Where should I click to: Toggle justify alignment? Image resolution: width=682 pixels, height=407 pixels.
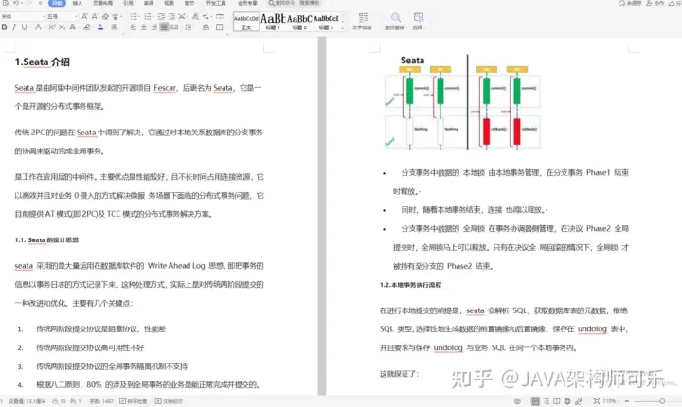pyautogui.click(x=164, y=27)
